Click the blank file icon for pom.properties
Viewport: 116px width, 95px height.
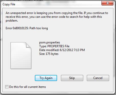point(21,55)
